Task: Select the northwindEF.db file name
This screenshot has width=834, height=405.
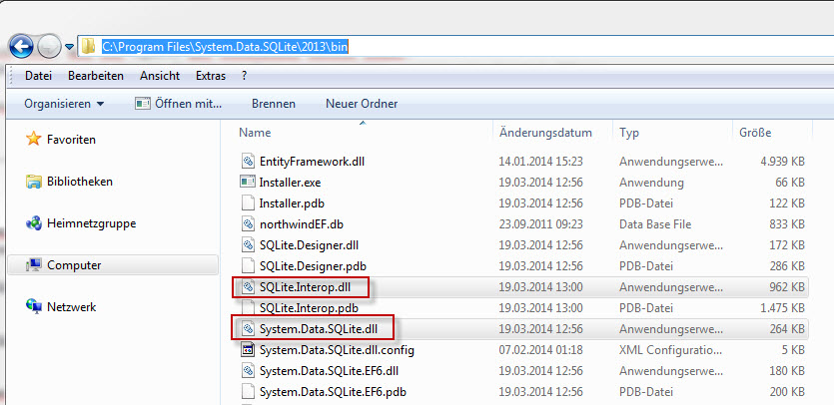Action: (301, 224)
